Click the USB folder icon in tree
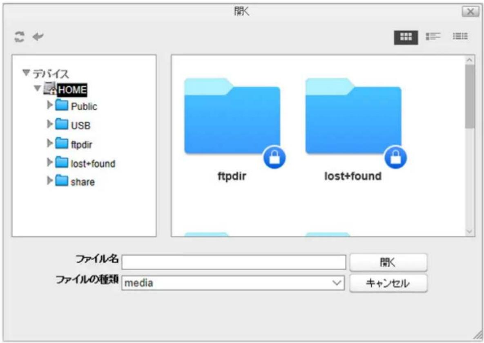The image size is (484, 343). pyautogui.click(x=62, y=124)
